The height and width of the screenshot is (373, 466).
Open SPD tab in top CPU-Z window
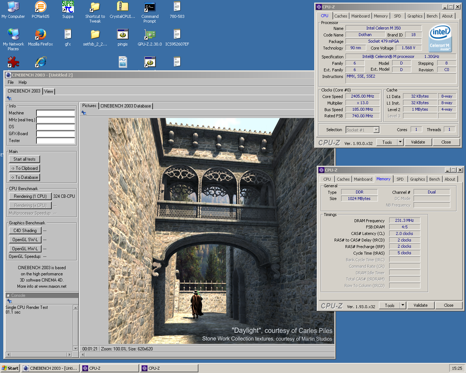(x=398, y=16)
